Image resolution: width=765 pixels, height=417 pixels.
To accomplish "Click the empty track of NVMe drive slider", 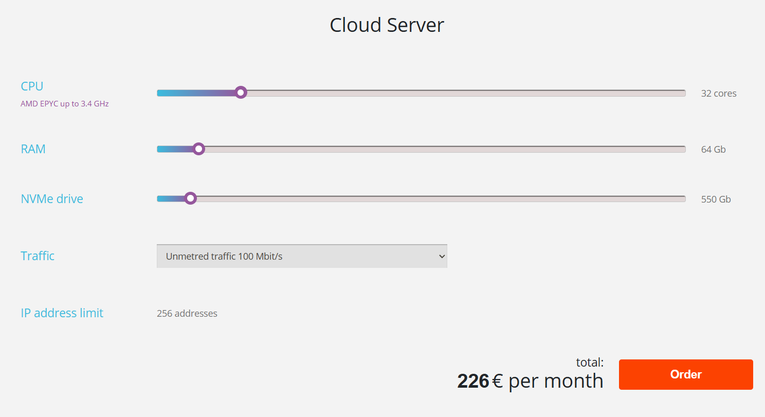I will tap(437, 199).
